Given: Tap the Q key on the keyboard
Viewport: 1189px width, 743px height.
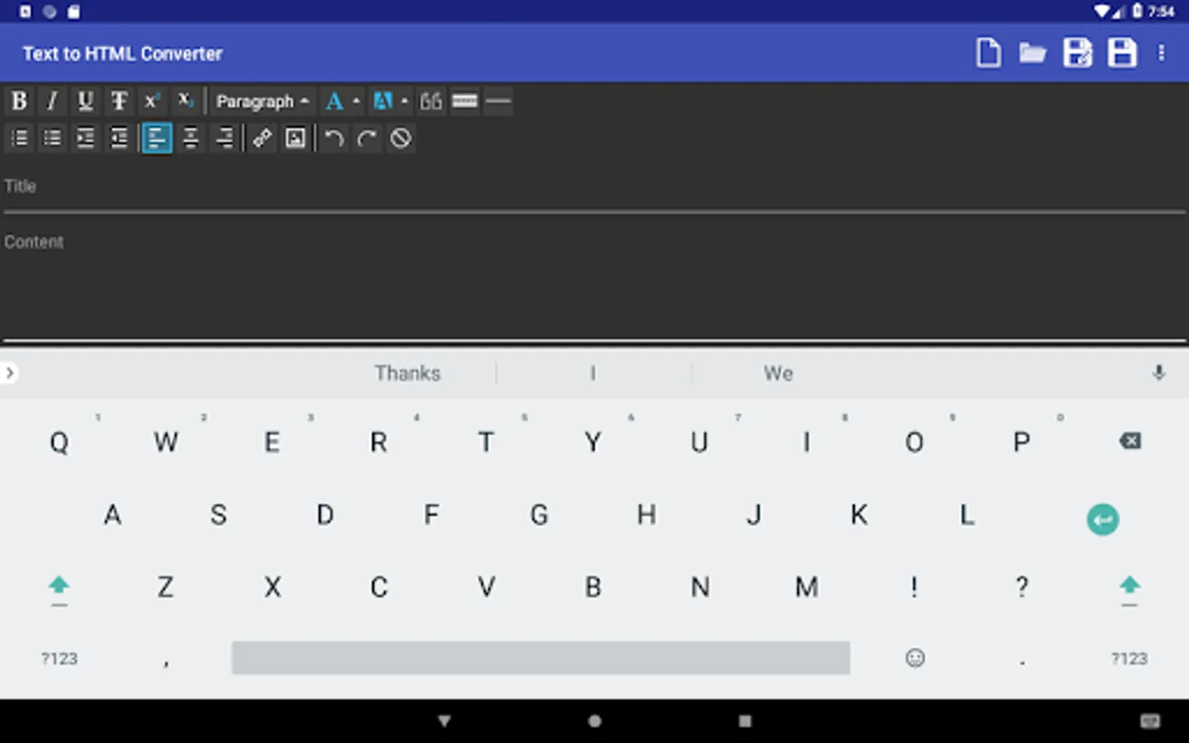Looking at the screenshot, I should [x=59, y=442].
